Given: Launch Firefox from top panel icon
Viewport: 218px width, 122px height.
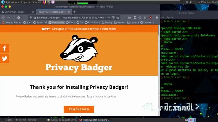Looking at the screenshot, I should [45, 2].
